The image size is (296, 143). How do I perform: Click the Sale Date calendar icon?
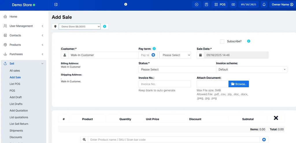(x=200, y=55)
